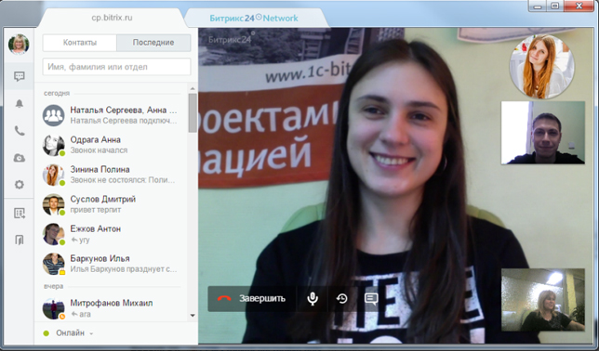Viewport: 599px width, 351px height.
Task: Select the Битрикс24 Network window tab
Action: click(254, 18)
